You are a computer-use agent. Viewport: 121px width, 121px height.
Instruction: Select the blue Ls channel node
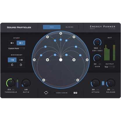pyautogui.click(x=45, y=47)
